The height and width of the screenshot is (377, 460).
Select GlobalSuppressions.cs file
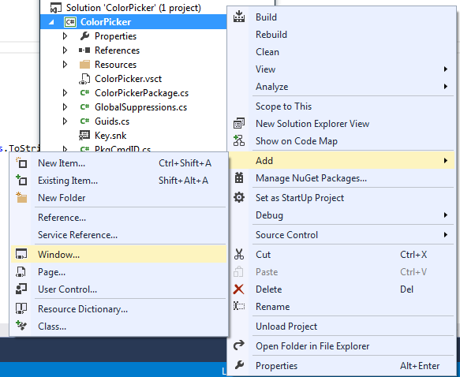(x=140, y=107)
